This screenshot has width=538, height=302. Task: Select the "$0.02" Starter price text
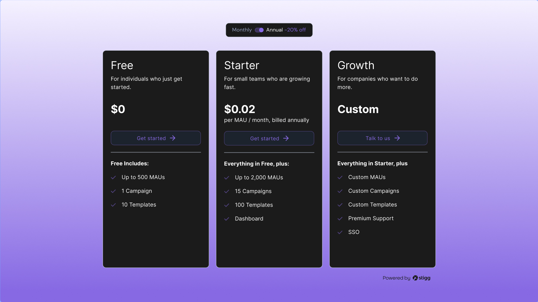pyautogui.click(x=239, y=109)
